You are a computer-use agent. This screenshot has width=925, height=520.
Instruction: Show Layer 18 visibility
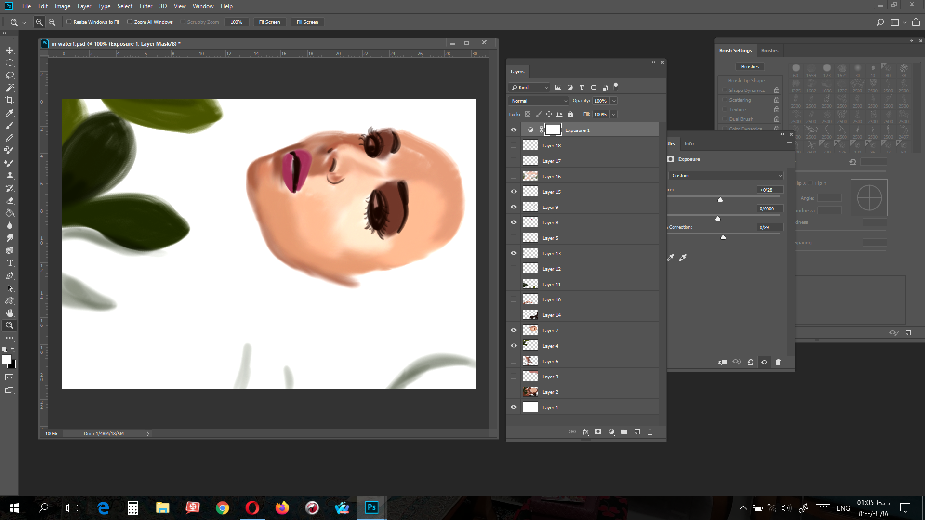point(514,145)
